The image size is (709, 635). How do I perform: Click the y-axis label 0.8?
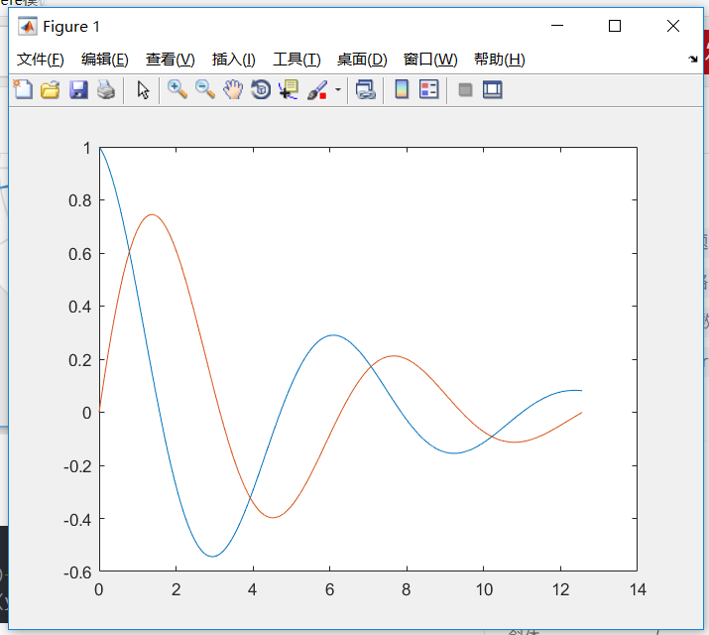80,200
